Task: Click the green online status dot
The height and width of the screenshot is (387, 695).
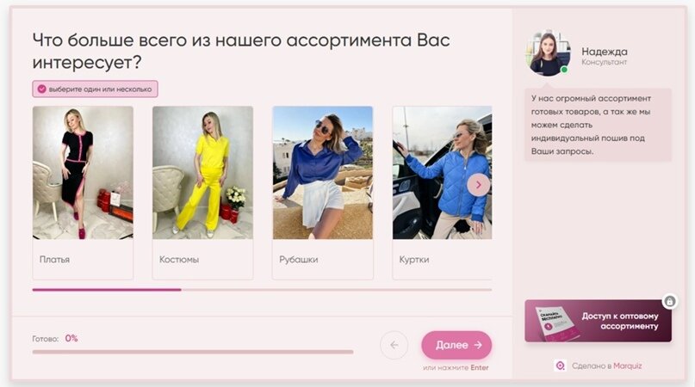Action: click(x=564, y=70)
